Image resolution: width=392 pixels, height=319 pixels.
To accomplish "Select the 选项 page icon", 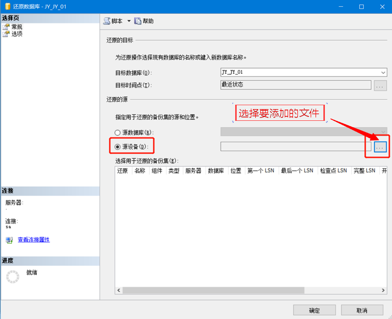I will (6, 34).
